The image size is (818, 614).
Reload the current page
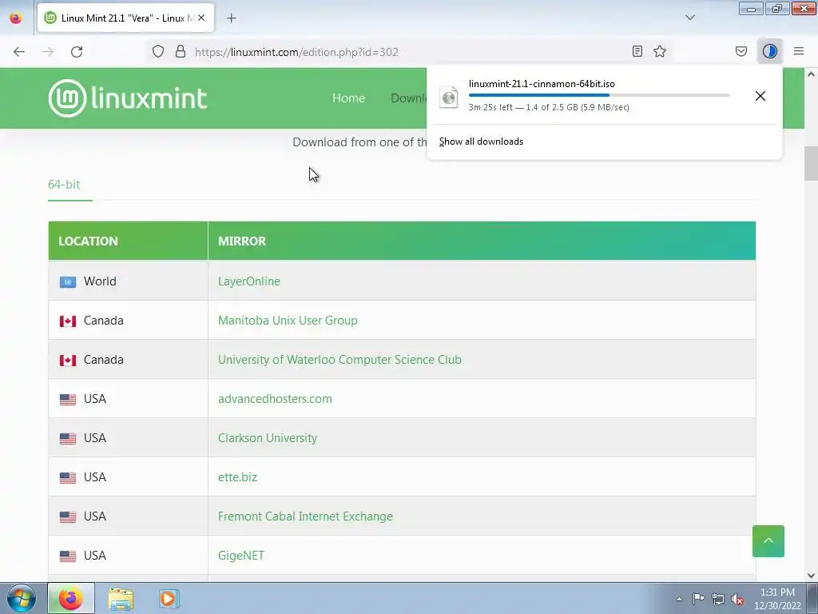(x=77, y=52)
